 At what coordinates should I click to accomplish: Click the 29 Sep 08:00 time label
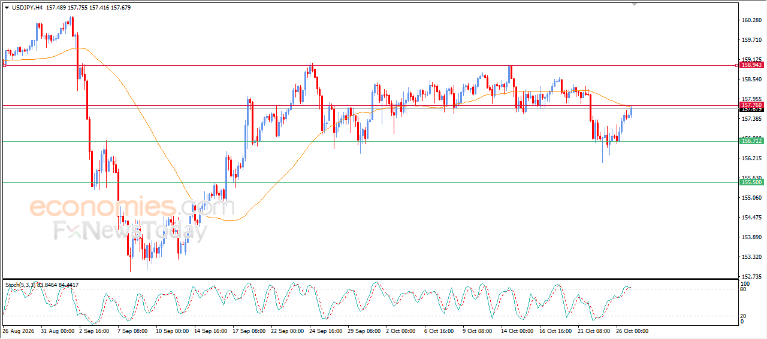(365, 331)
